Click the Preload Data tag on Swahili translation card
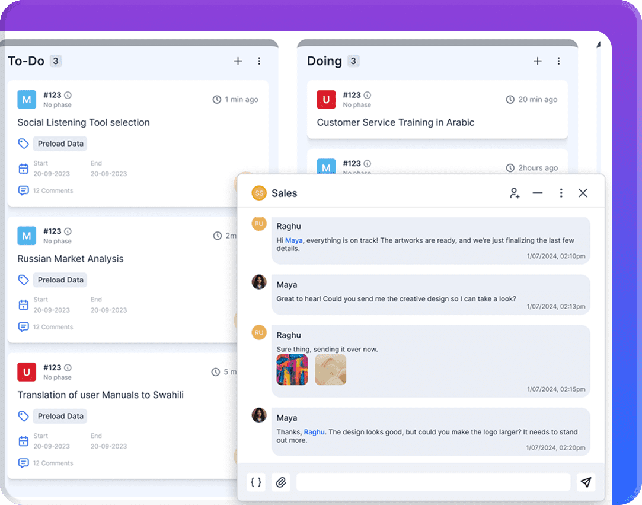The width and height of the screenshot is (642, 505). [60, 415]
